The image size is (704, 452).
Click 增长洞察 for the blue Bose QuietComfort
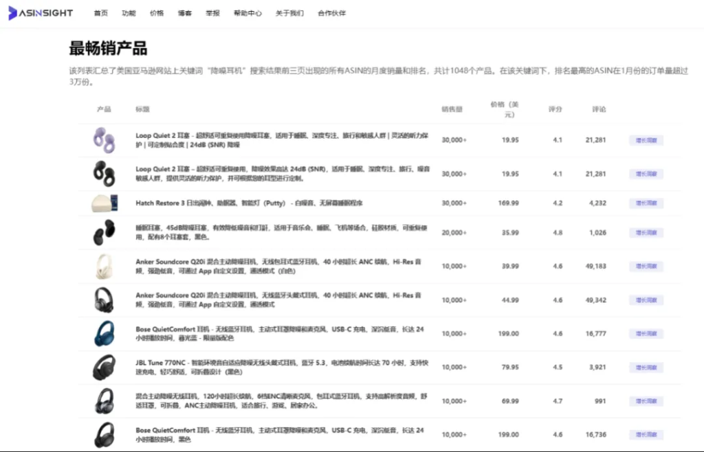pos(646,334)
